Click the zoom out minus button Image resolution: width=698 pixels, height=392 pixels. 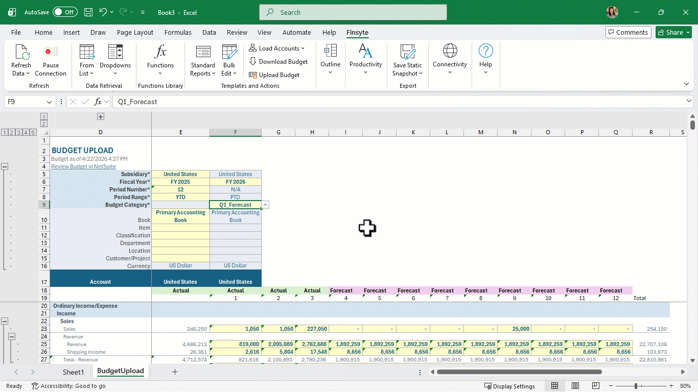(610, 386)
